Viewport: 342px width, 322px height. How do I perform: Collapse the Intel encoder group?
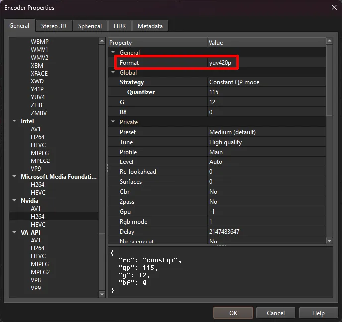pyautogui.click(x=14, y=121)
